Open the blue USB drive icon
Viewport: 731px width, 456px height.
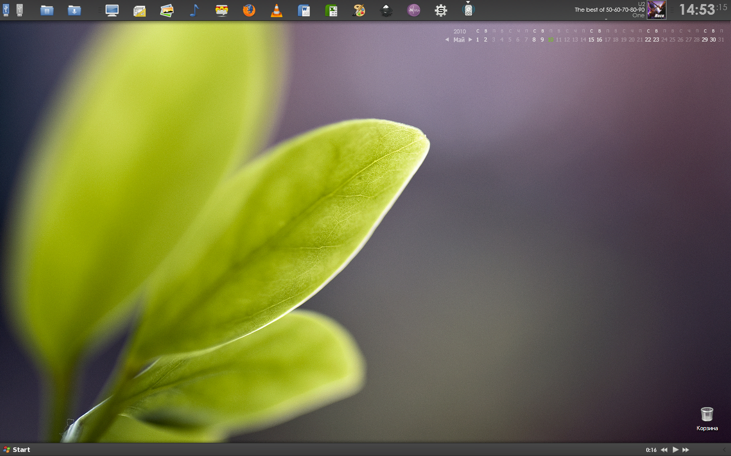click(x=6, y=10)
